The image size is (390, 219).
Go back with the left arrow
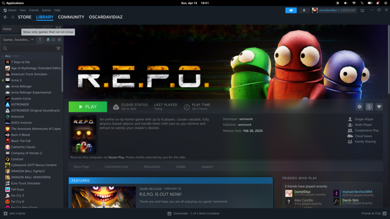(x=5, y=17)
